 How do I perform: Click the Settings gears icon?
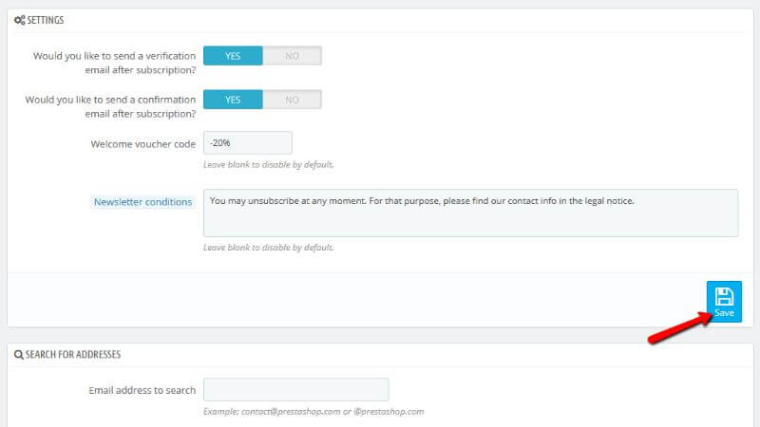pyautogui.click(x=19, y=20)
